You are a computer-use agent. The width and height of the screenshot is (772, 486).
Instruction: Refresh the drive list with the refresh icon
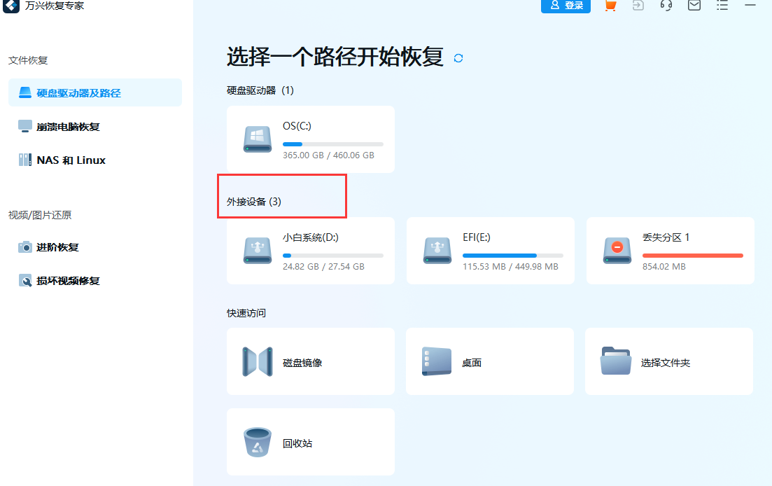[458, 58]
